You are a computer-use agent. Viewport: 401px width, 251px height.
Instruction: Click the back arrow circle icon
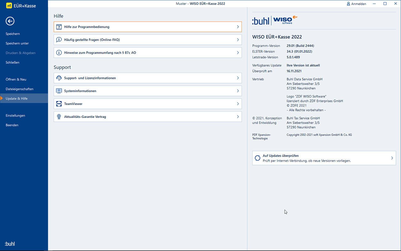point(10,21)
